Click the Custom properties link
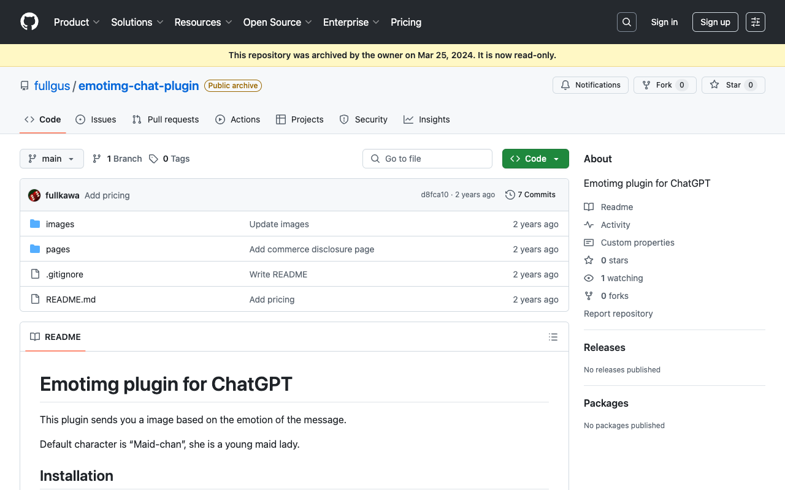Screen dimensions: 785x490 [638, 243]
